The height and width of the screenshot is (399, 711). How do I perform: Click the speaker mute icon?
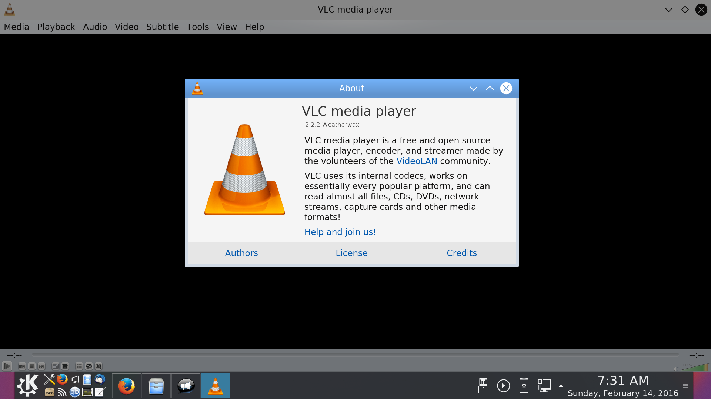(x=675, y=369)
